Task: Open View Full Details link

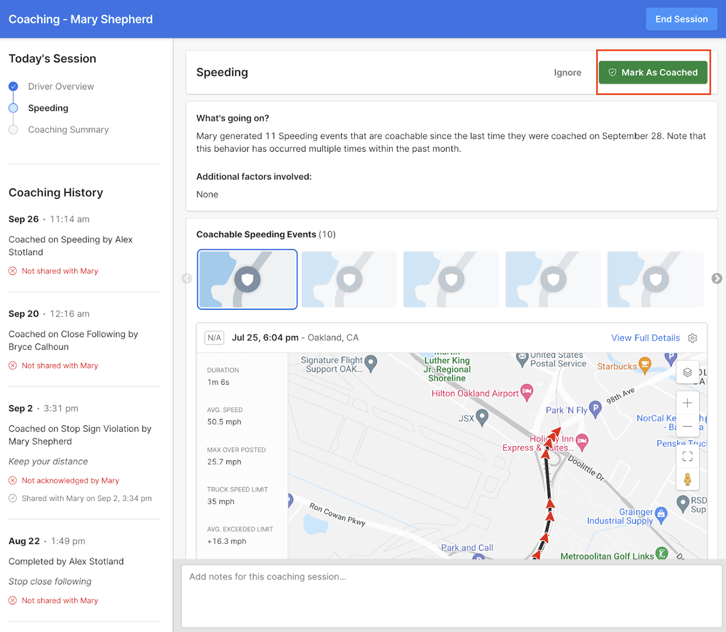Action: [645, 338]
